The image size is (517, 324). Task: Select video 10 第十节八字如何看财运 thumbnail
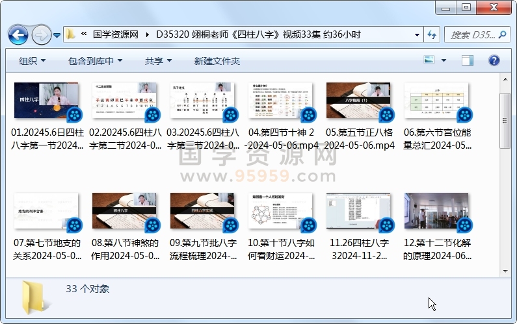click(x=280, y=211)
